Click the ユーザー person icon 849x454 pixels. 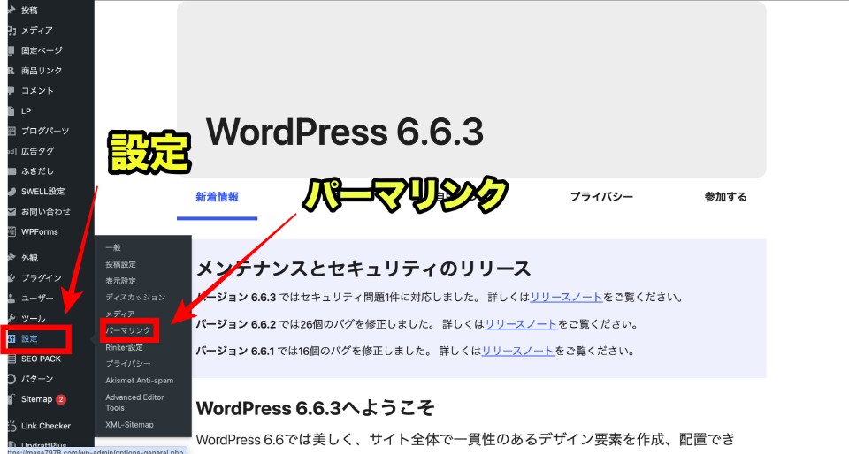11,298
